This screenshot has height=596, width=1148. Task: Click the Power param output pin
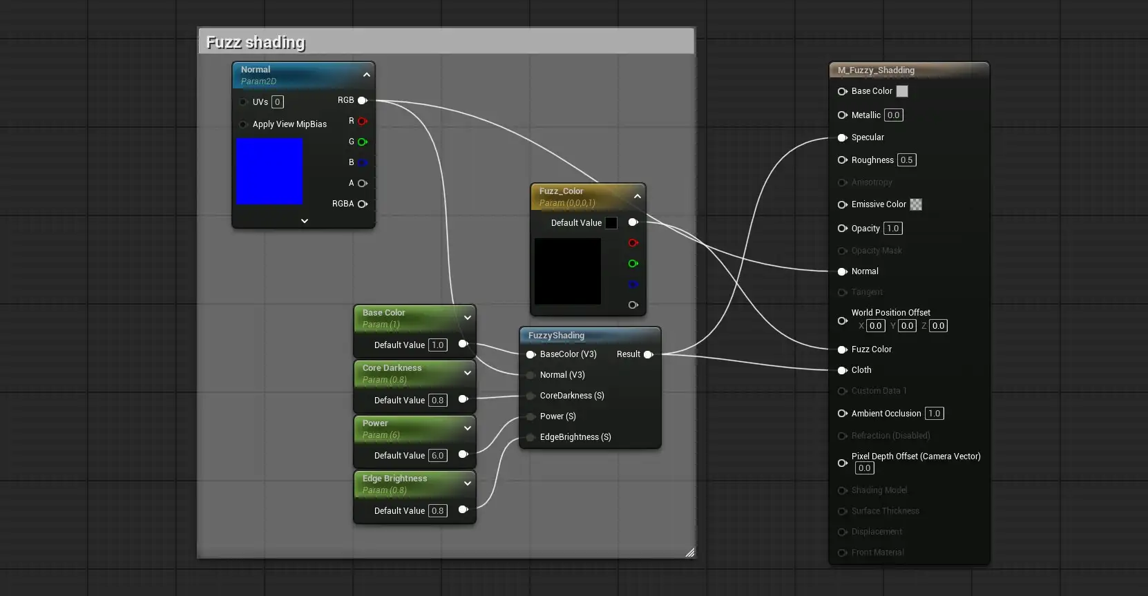[463, 454]
